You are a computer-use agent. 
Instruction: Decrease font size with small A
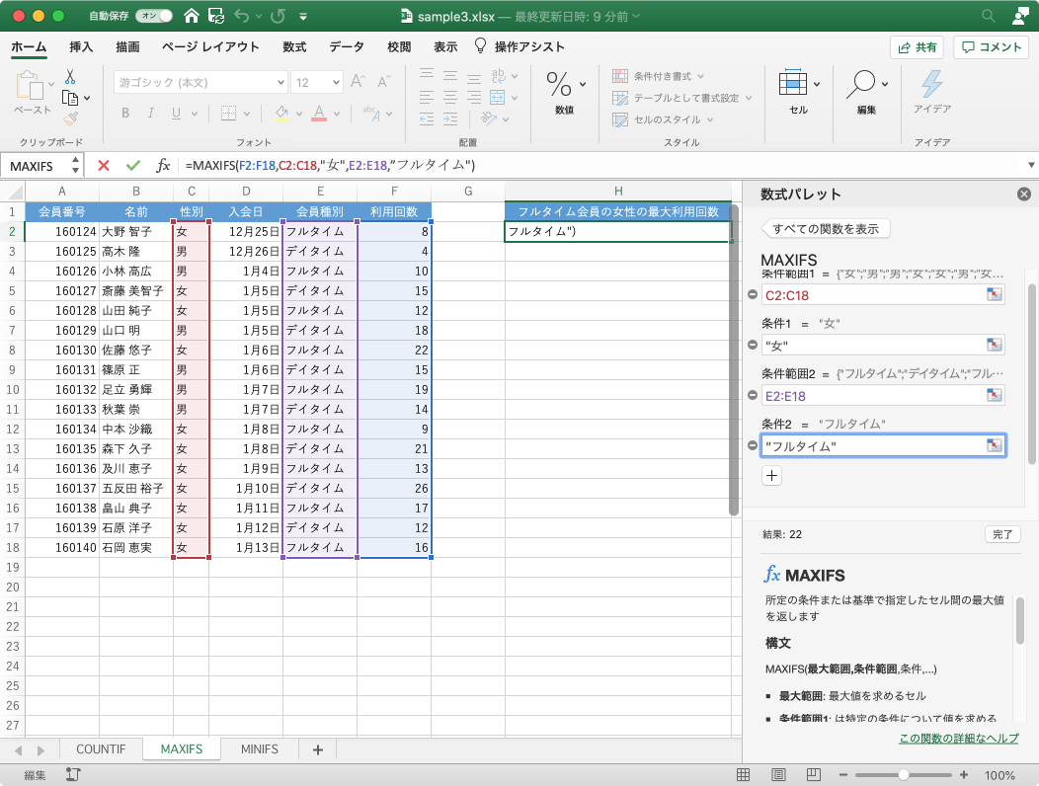pyautogui.click(x=382, y=82)
